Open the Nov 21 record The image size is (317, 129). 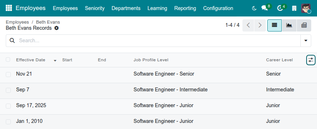(24, 74)
